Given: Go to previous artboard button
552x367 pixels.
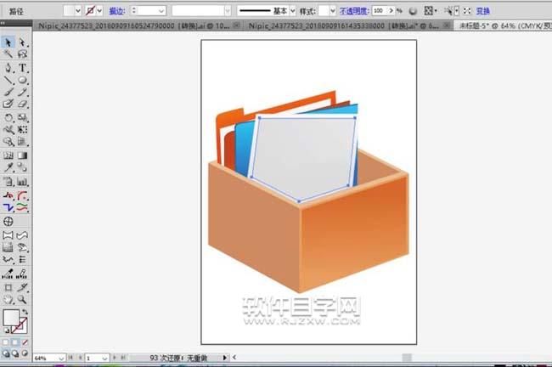Looking at the screenshot, I should coord(81,358).
